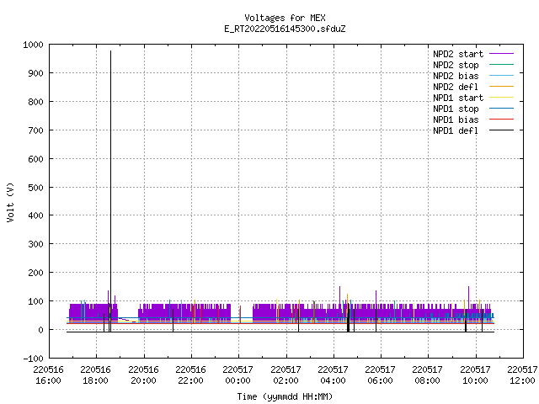
Task: Click the 08:00 x-axis tick label
Action: (x=427, y=380)
